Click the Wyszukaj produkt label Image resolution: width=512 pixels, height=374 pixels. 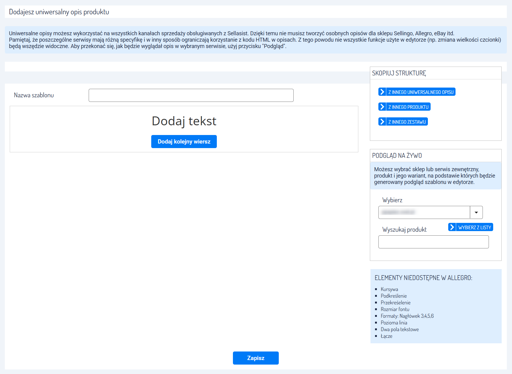coord(404,230)
